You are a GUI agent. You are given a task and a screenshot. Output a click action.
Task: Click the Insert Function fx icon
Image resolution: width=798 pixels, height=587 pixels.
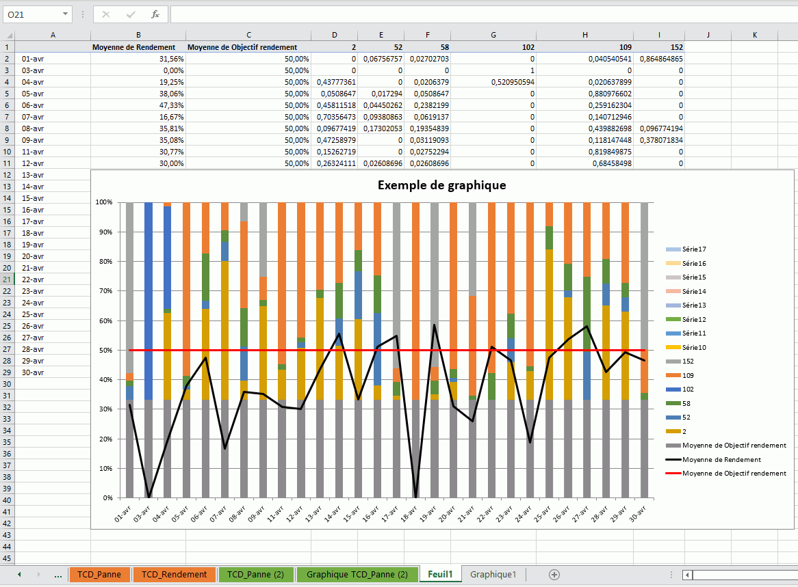click(x=155, y=14)
